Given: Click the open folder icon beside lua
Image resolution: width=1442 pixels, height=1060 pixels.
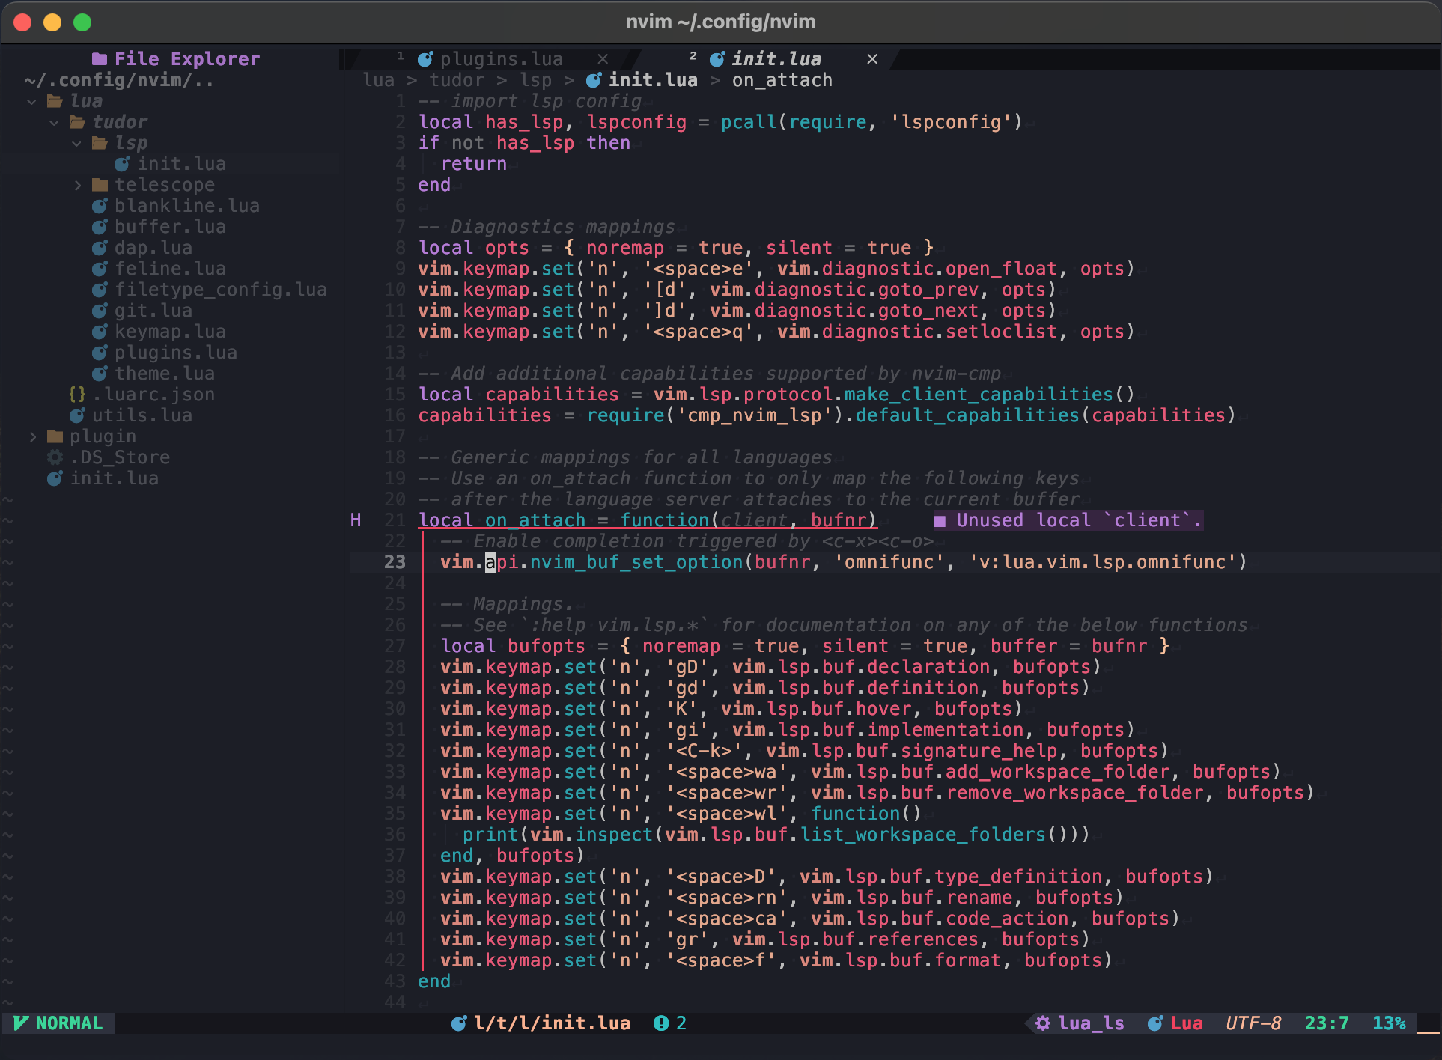Looking at the screenshot, I should 55,101.
